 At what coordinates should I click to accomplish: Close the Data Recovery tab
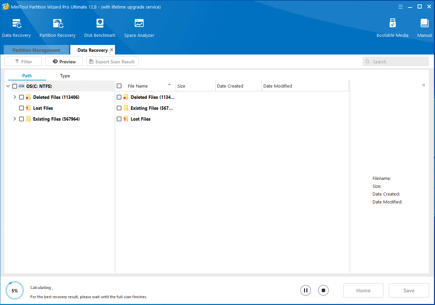(x=112, y=50)
